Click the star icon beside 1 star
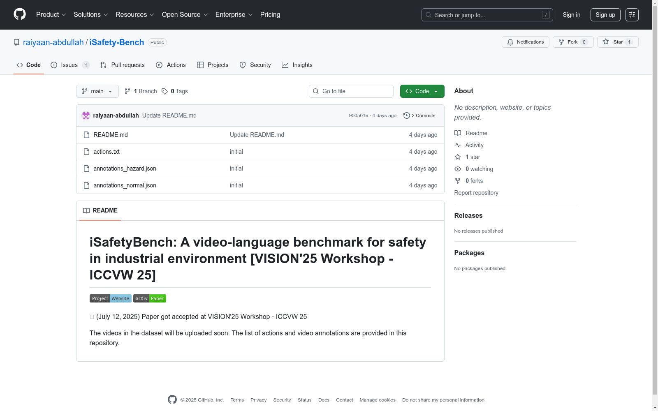The image size is (658, 411). (458, 157)
